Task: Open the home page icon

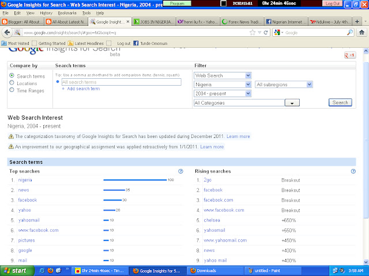Action: [x=362, y=32]
